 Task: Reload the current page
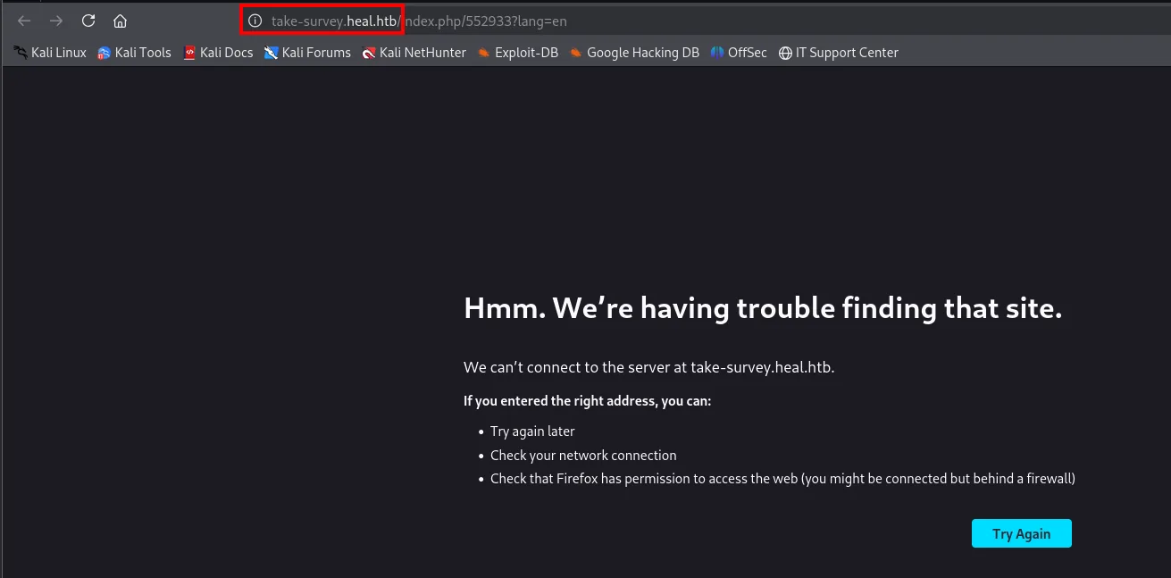[88, 21]
